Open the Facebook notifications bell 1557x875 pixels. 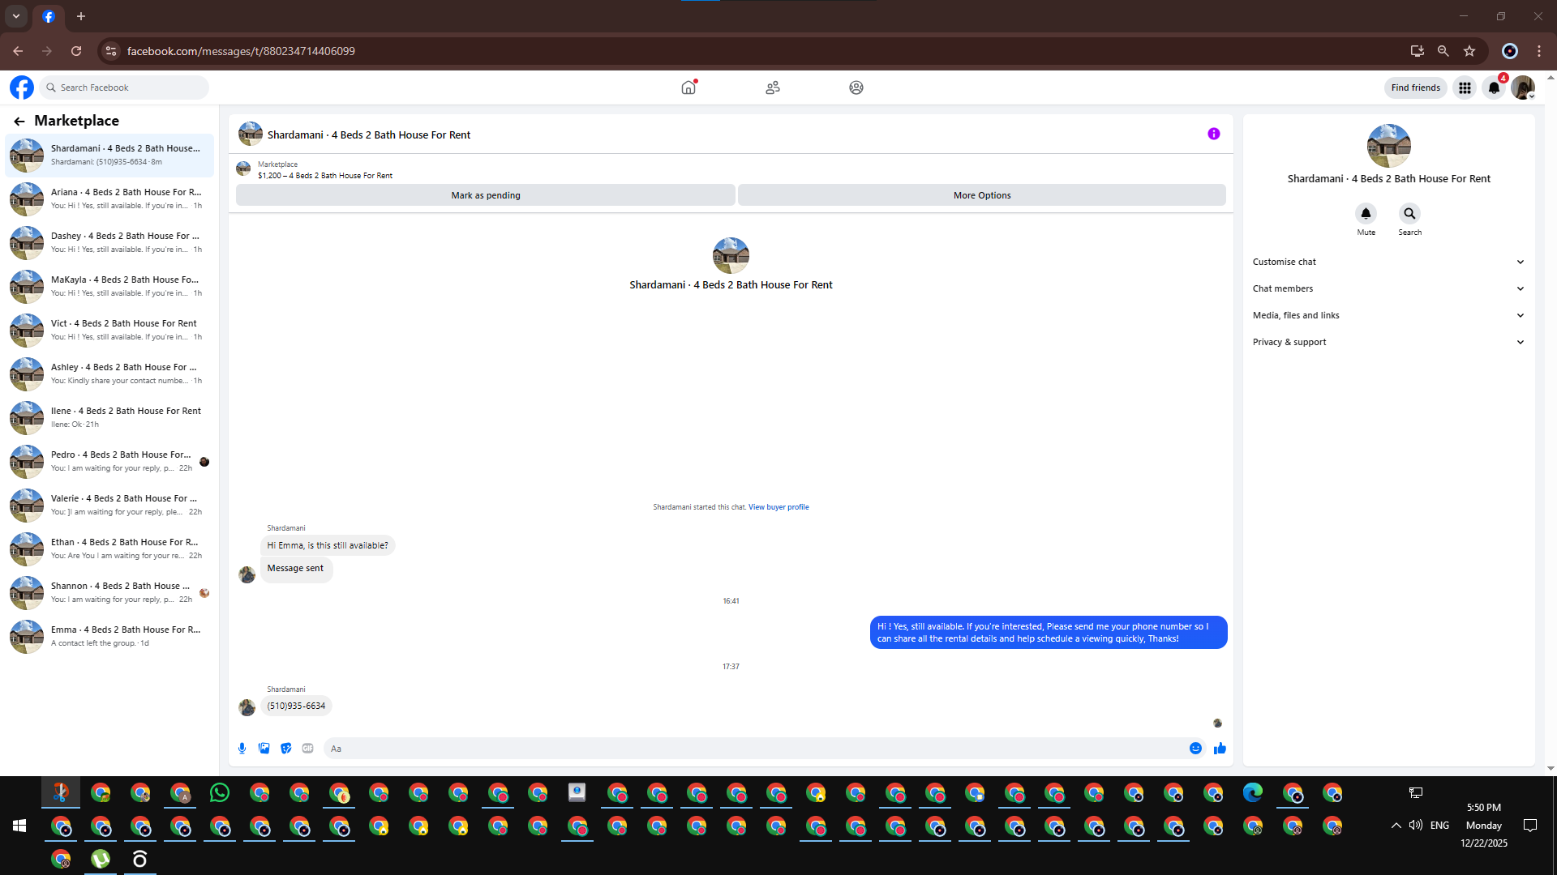tap(1494, 87)
